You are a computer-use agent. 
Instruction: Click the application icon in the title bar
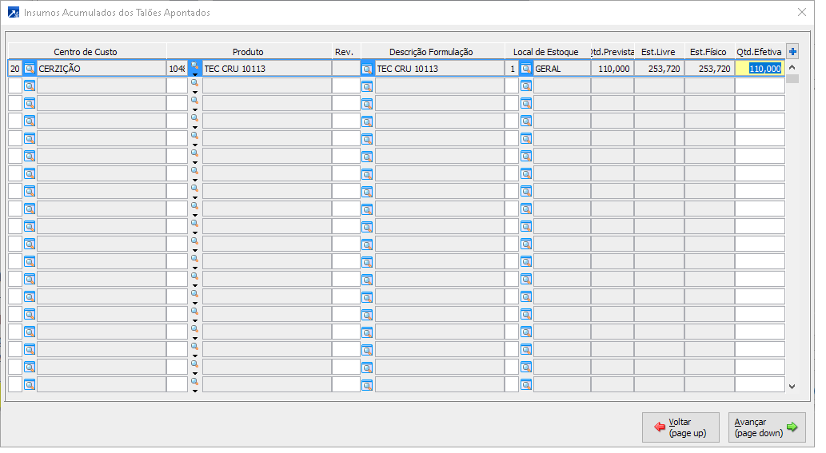click(x=13, y=13)
